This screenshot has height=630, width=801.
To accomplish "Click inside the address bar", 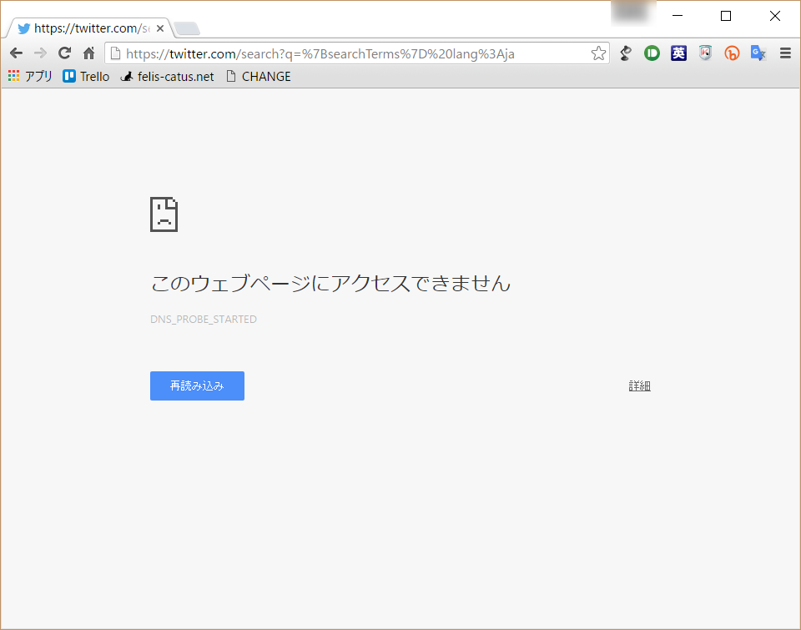I will [350, 53].
